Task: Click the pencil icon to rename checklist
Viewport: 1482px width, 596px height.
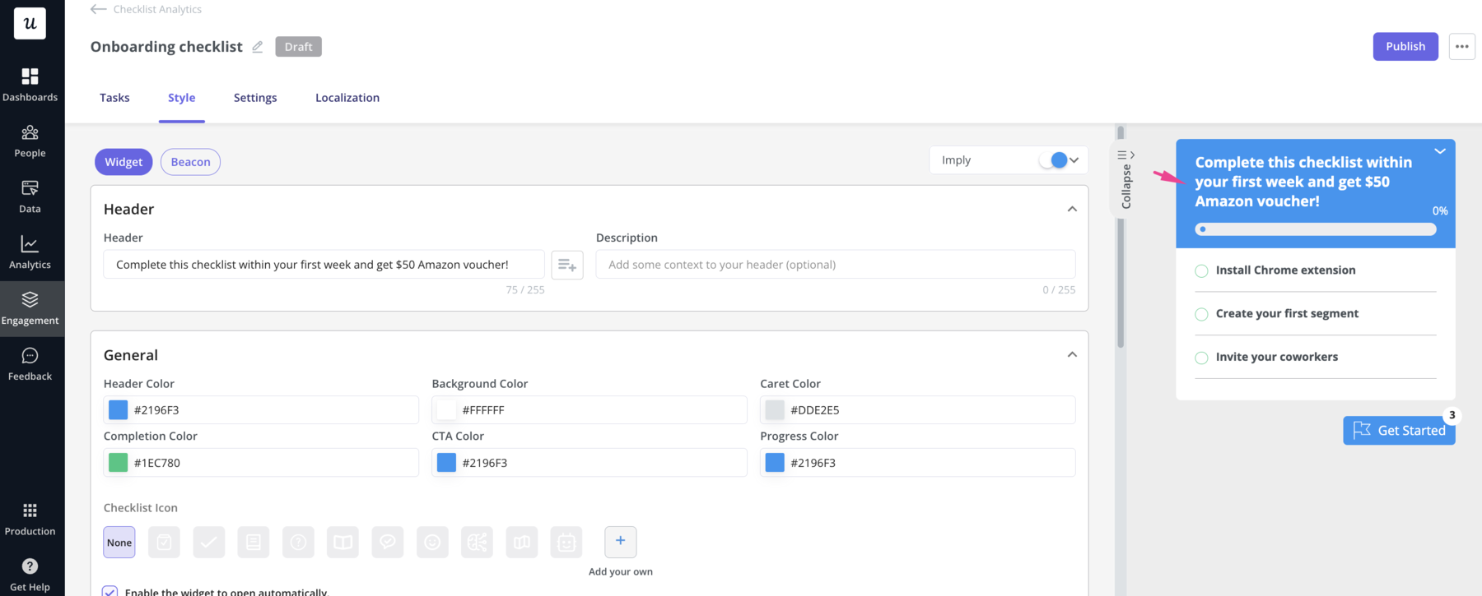Action: (x=258, y=47)
